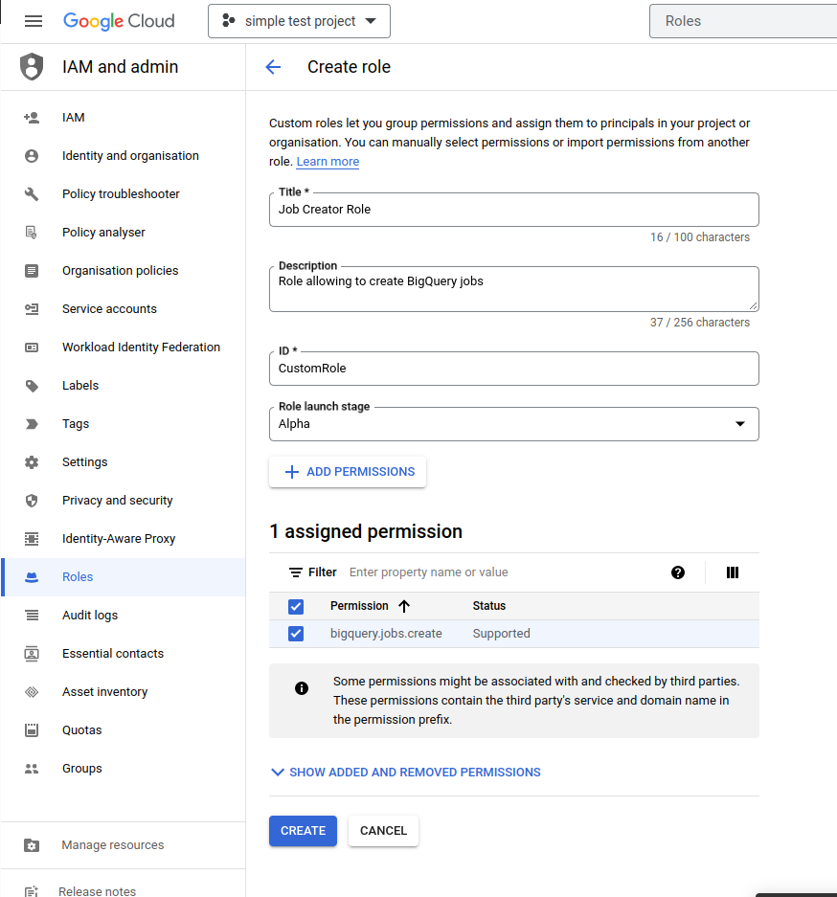Click the back arrow beside Create role
837x897 pixels.
pos(273,67)
